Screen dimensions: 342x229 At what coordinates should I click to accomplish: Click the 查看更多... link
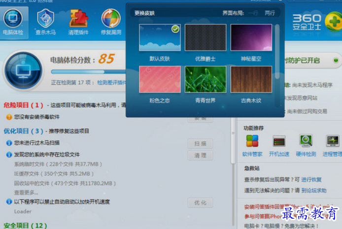26,193
